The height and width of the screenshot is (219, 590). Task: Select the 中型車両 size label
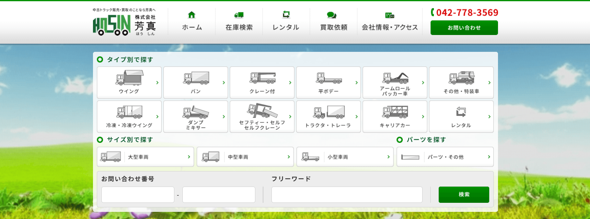238,157
